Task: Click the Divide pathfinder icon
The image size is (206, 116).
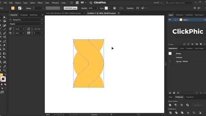Action: pos(170,113)
